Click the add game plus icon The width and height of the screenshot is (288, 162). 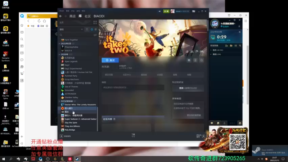tap(61, 136)
